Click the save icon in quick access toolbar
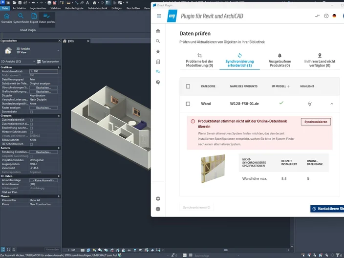The image size is (344, 258). 20,2
